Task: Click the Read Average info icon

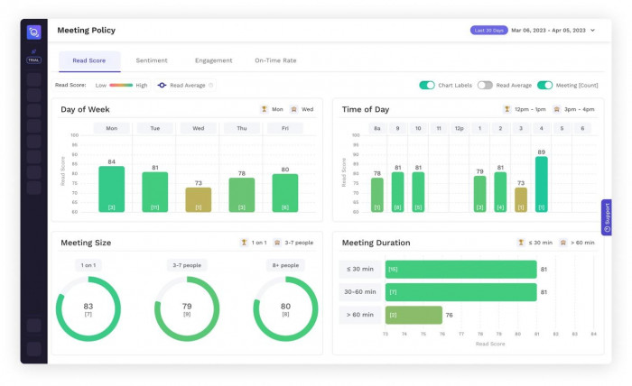Action: pos(210,86)
